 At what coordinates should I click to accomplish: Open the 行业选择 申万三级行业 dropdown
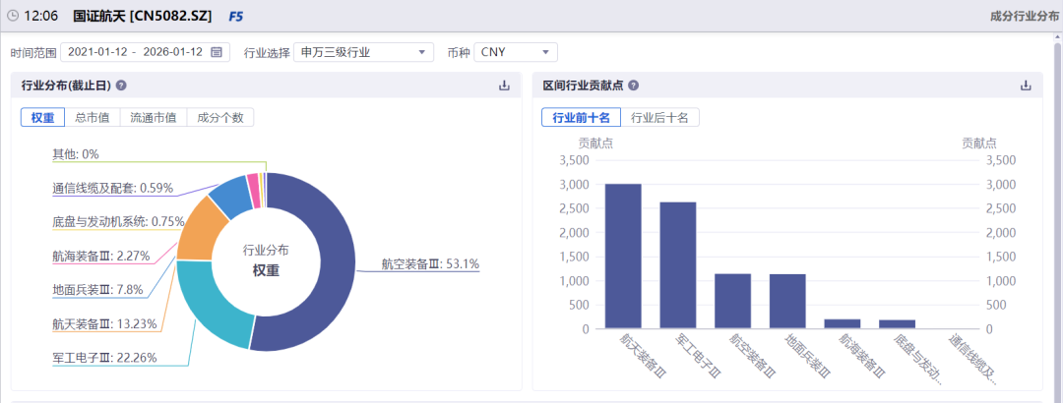pyautogui.click(x=363, y=52)
